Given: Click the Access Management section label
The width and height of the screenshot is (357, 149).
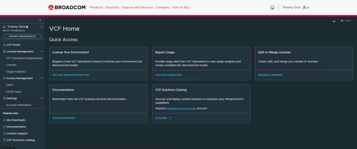Looking at the screenshot, I should pos(20,78).
